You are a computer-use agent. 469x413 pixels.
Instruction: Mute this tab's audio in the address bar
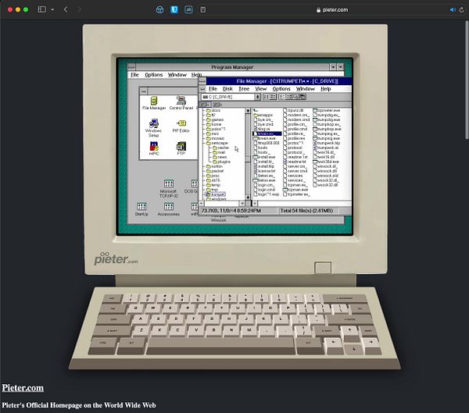click(453, 10)
